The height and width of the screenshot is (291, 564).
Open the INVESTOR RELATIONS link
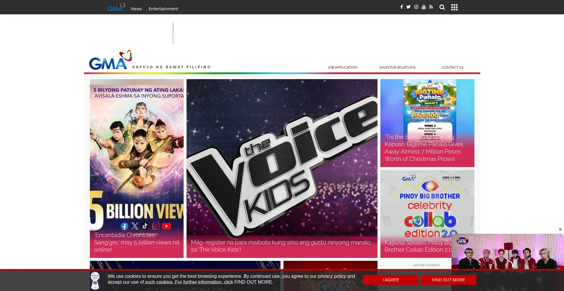[397, 67]
